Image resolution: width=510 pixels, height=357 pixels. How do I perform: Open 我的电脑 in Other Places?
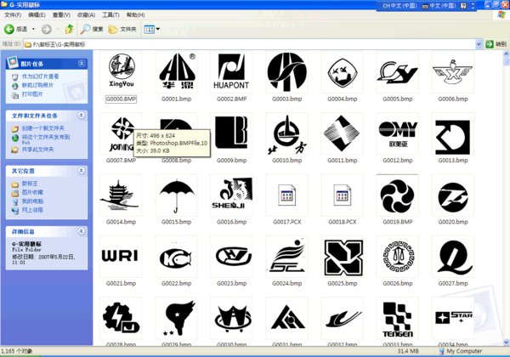pyautogui.click(x=34, y=201)
